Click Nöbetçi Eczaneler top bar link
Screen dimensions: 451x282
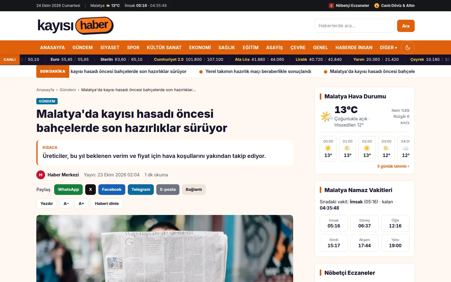click(x=352, y=6)
